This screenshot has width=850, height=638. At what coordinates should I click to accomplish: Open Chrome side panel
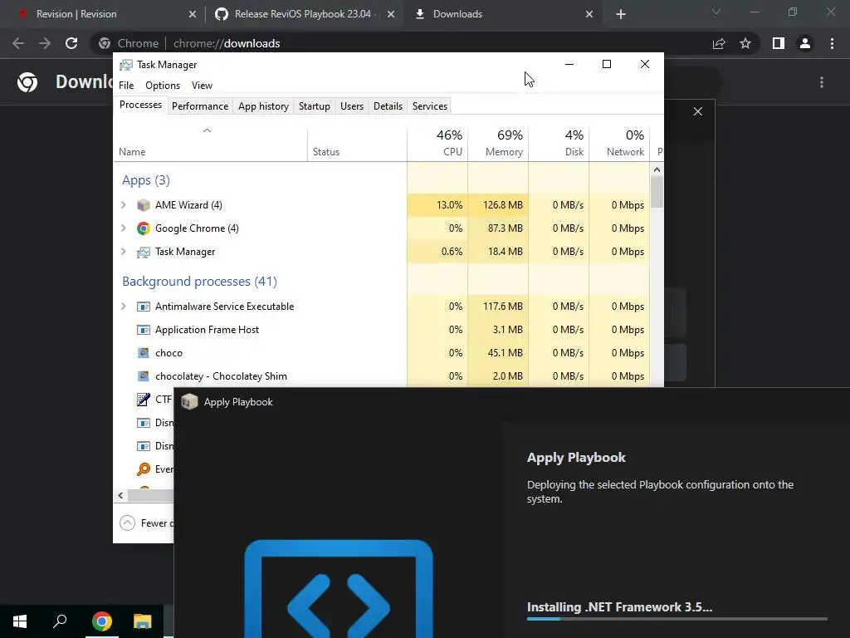pyautogui.click(x=779, y=43)
